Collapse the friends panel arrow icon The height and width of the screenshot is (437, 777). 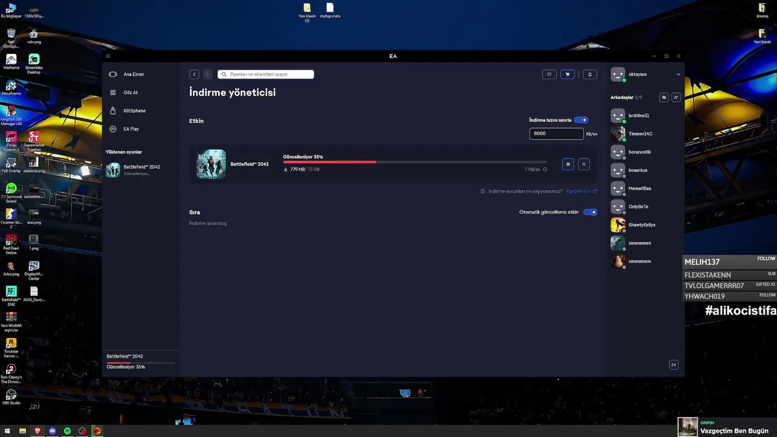point(674,365)
